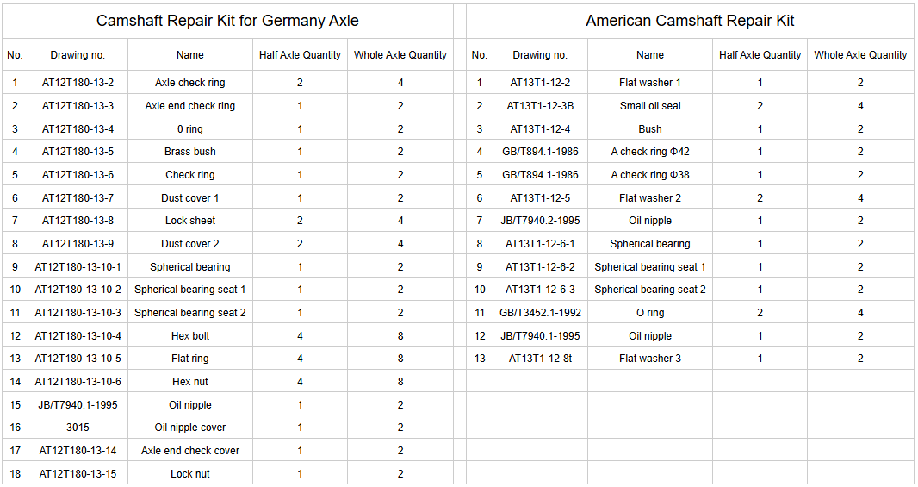918x487 pixels.
Task: Click the "Camshaft Repair Kit for Germany Axle" title
Action: (227, 21)
